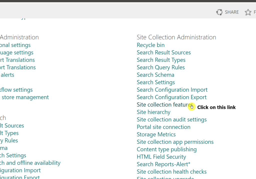Open the User alerts link on the left
This screenshot has height=179, width=256.
7,75
